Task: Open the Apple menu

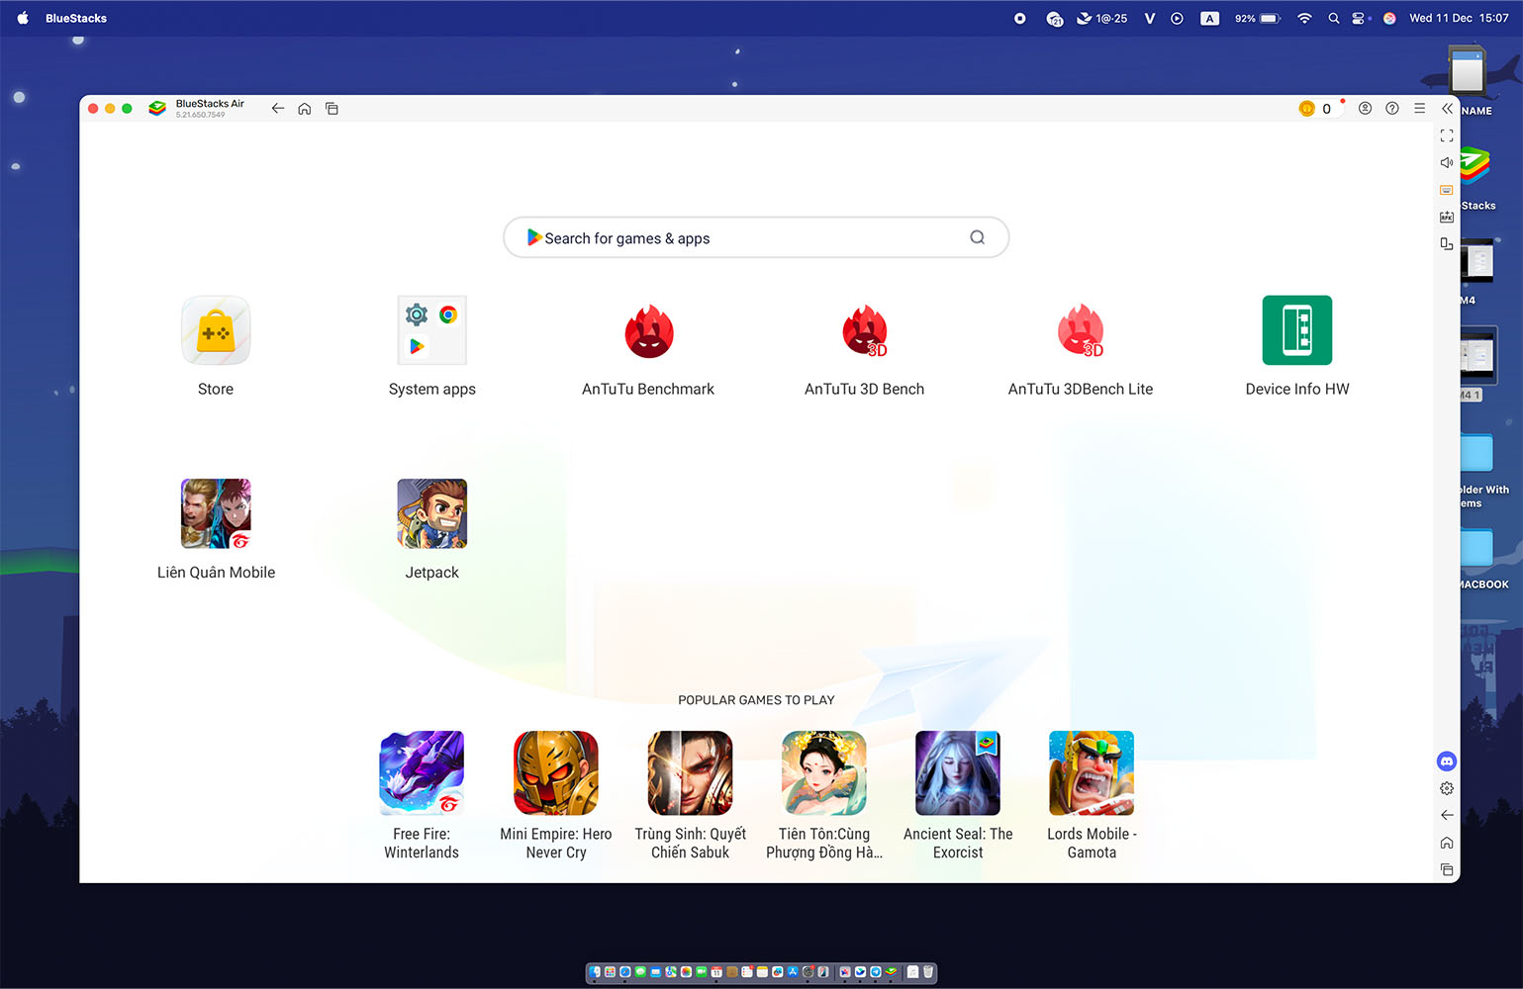Action: pyautogui.click(x=23, y=18)
